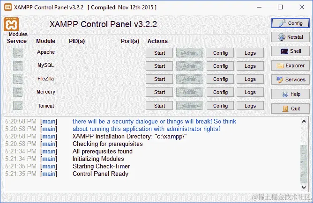Click the 'Initializing Modules' log entry

98,159
